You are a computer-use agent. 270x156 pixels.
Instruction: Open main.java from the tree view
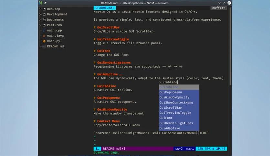point(55,36)
